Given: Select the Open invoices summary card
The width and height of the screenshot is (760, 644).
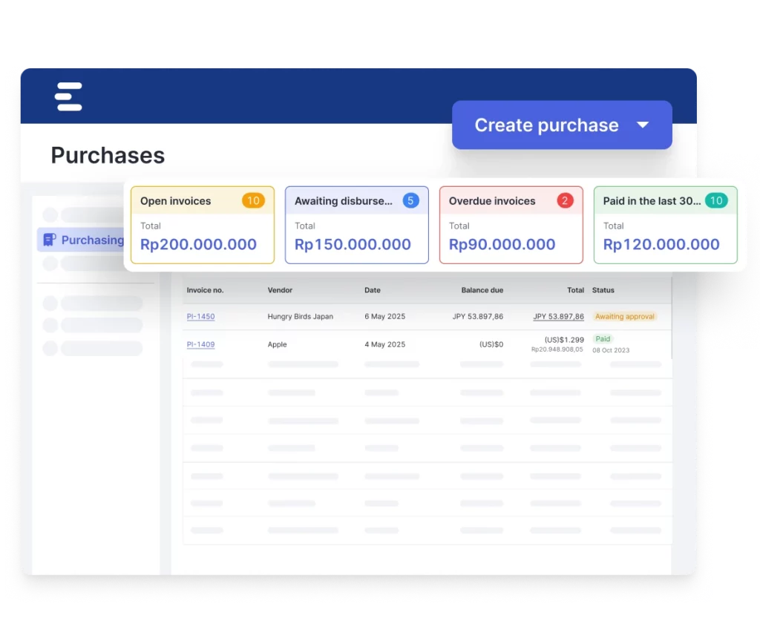Looking at the screenshot, I should (x=202, y=226).
